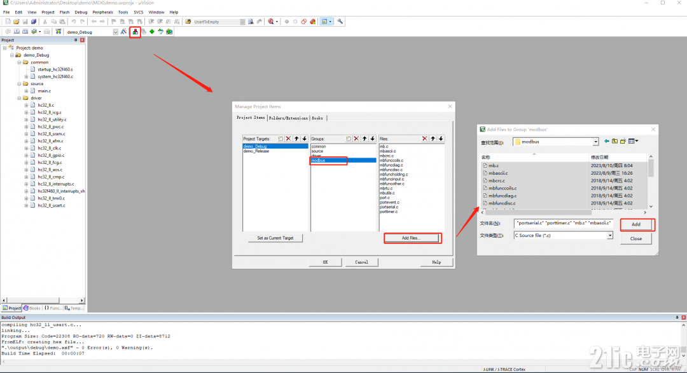Click the Window layout icon in toolbar
This screenshot has width=687, height=373.
click(x=324, y=22)
